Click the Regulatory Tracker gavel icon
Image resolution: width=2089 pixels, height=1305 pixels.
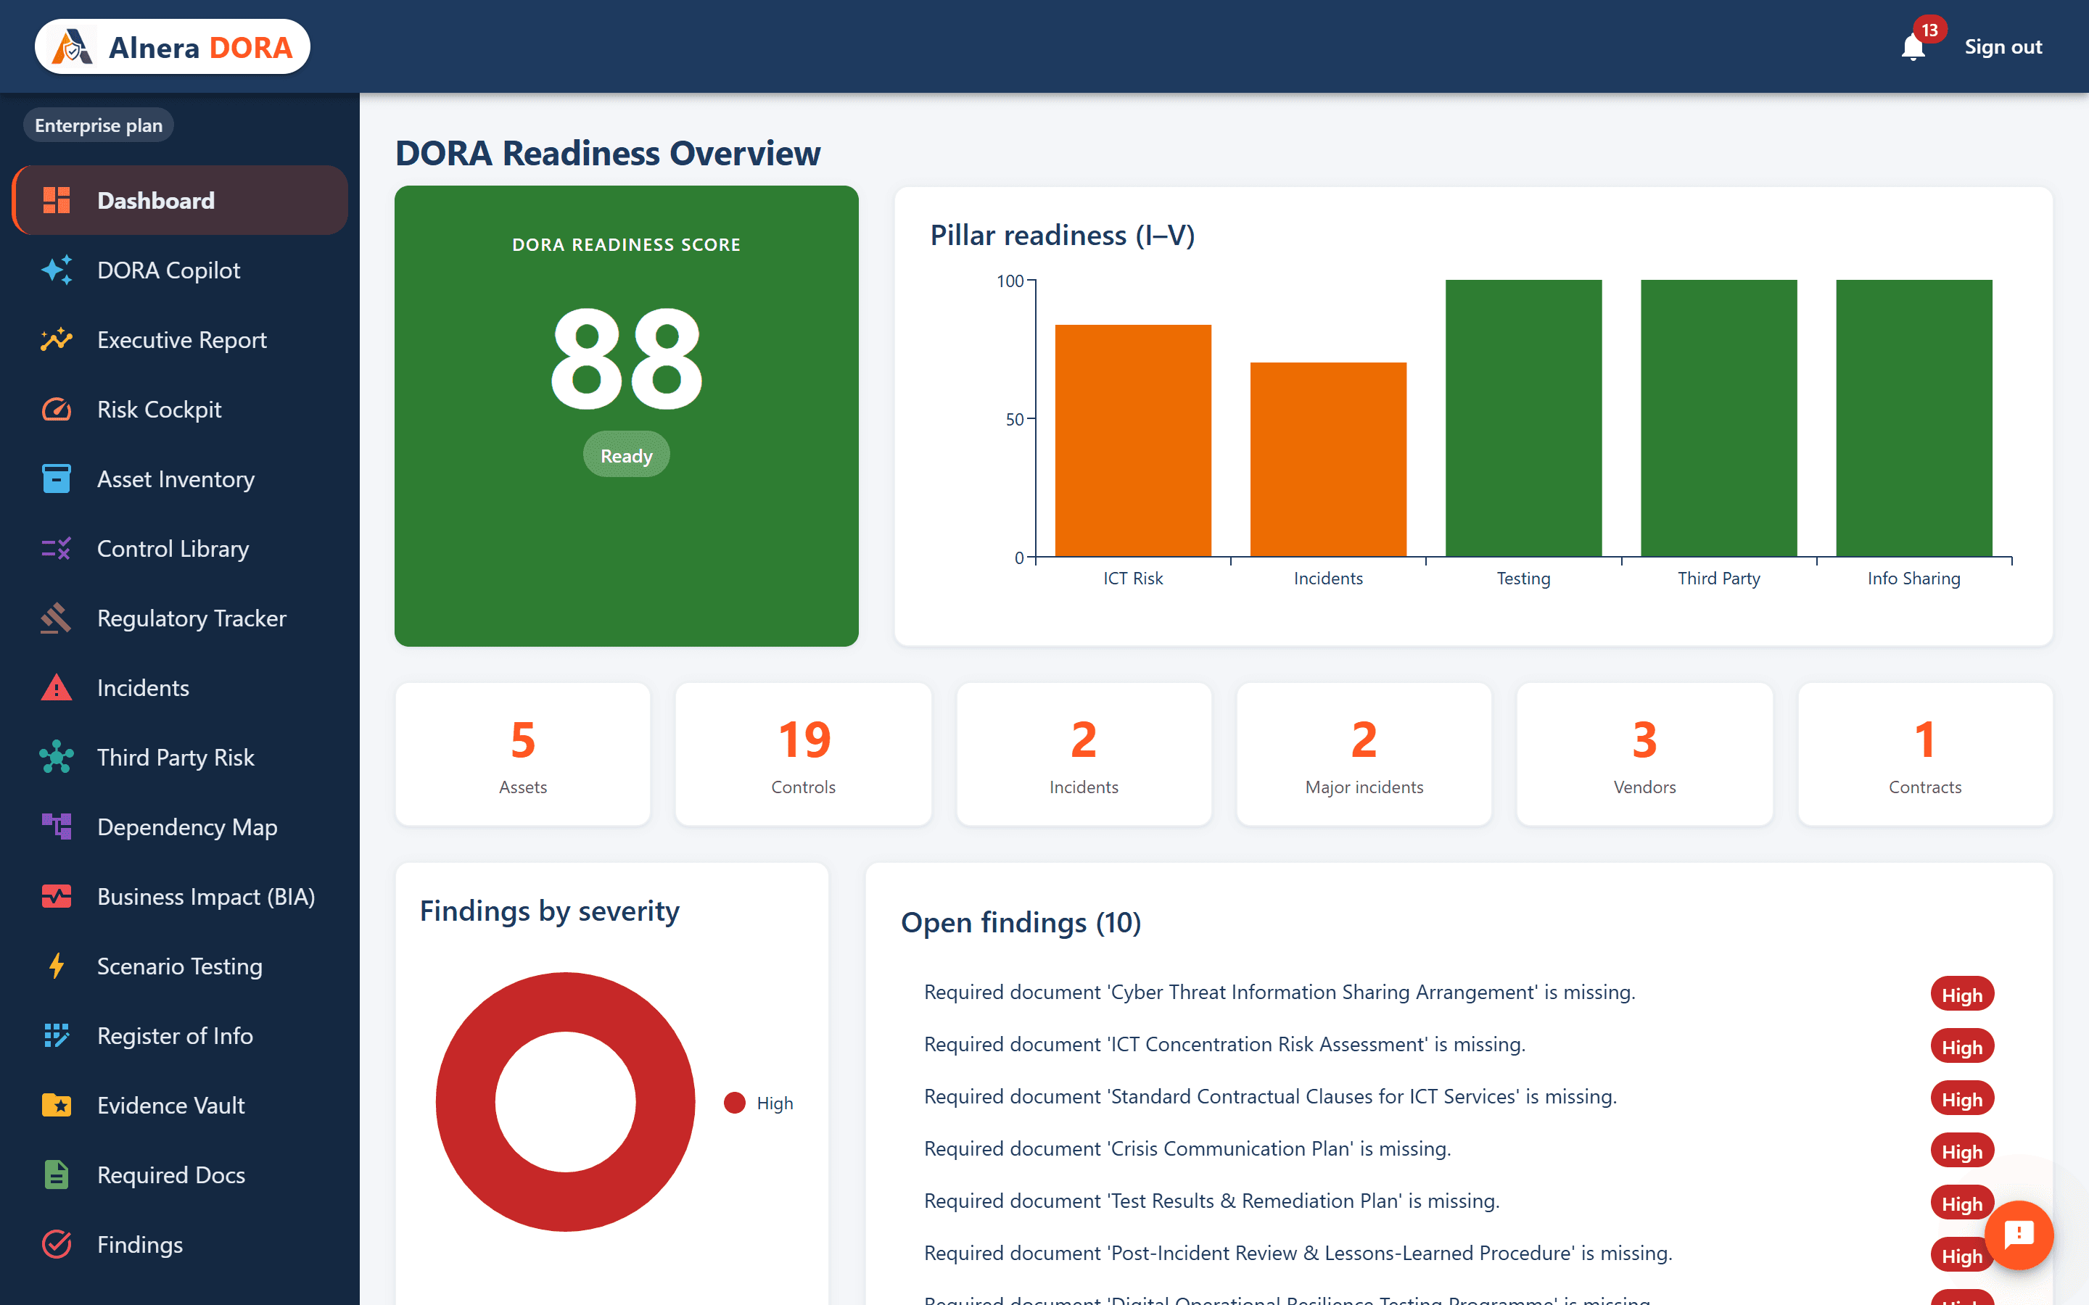[57, 618]
